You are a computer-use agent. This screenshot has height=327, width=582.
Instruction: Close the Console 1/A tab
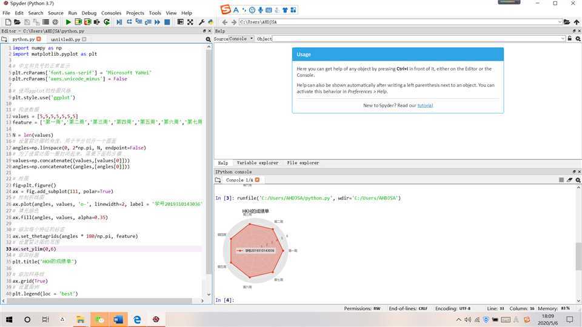257,180
